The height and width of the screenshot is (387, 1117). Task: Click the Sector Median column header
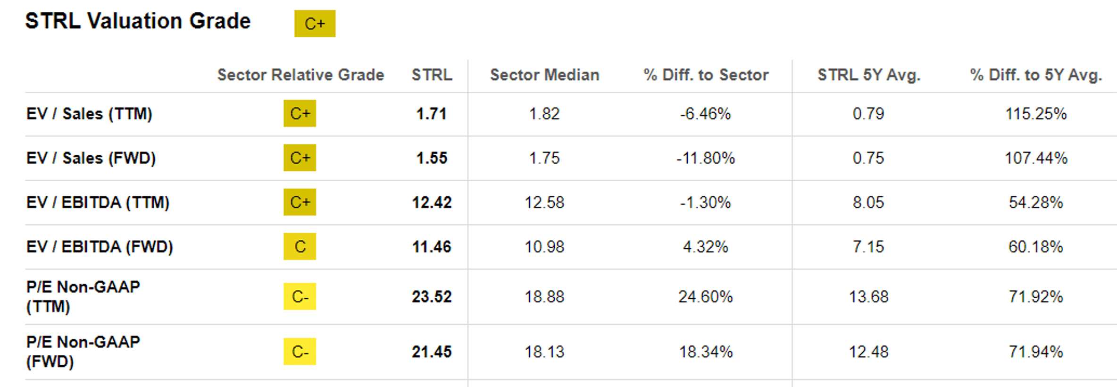click(544, 75)
